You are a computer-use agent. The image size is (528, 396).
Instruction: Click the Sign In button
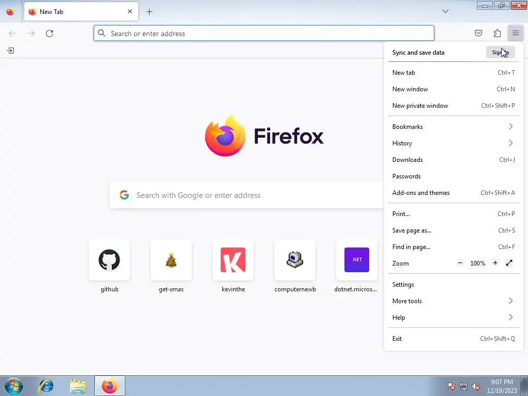(x=500, y=52)
